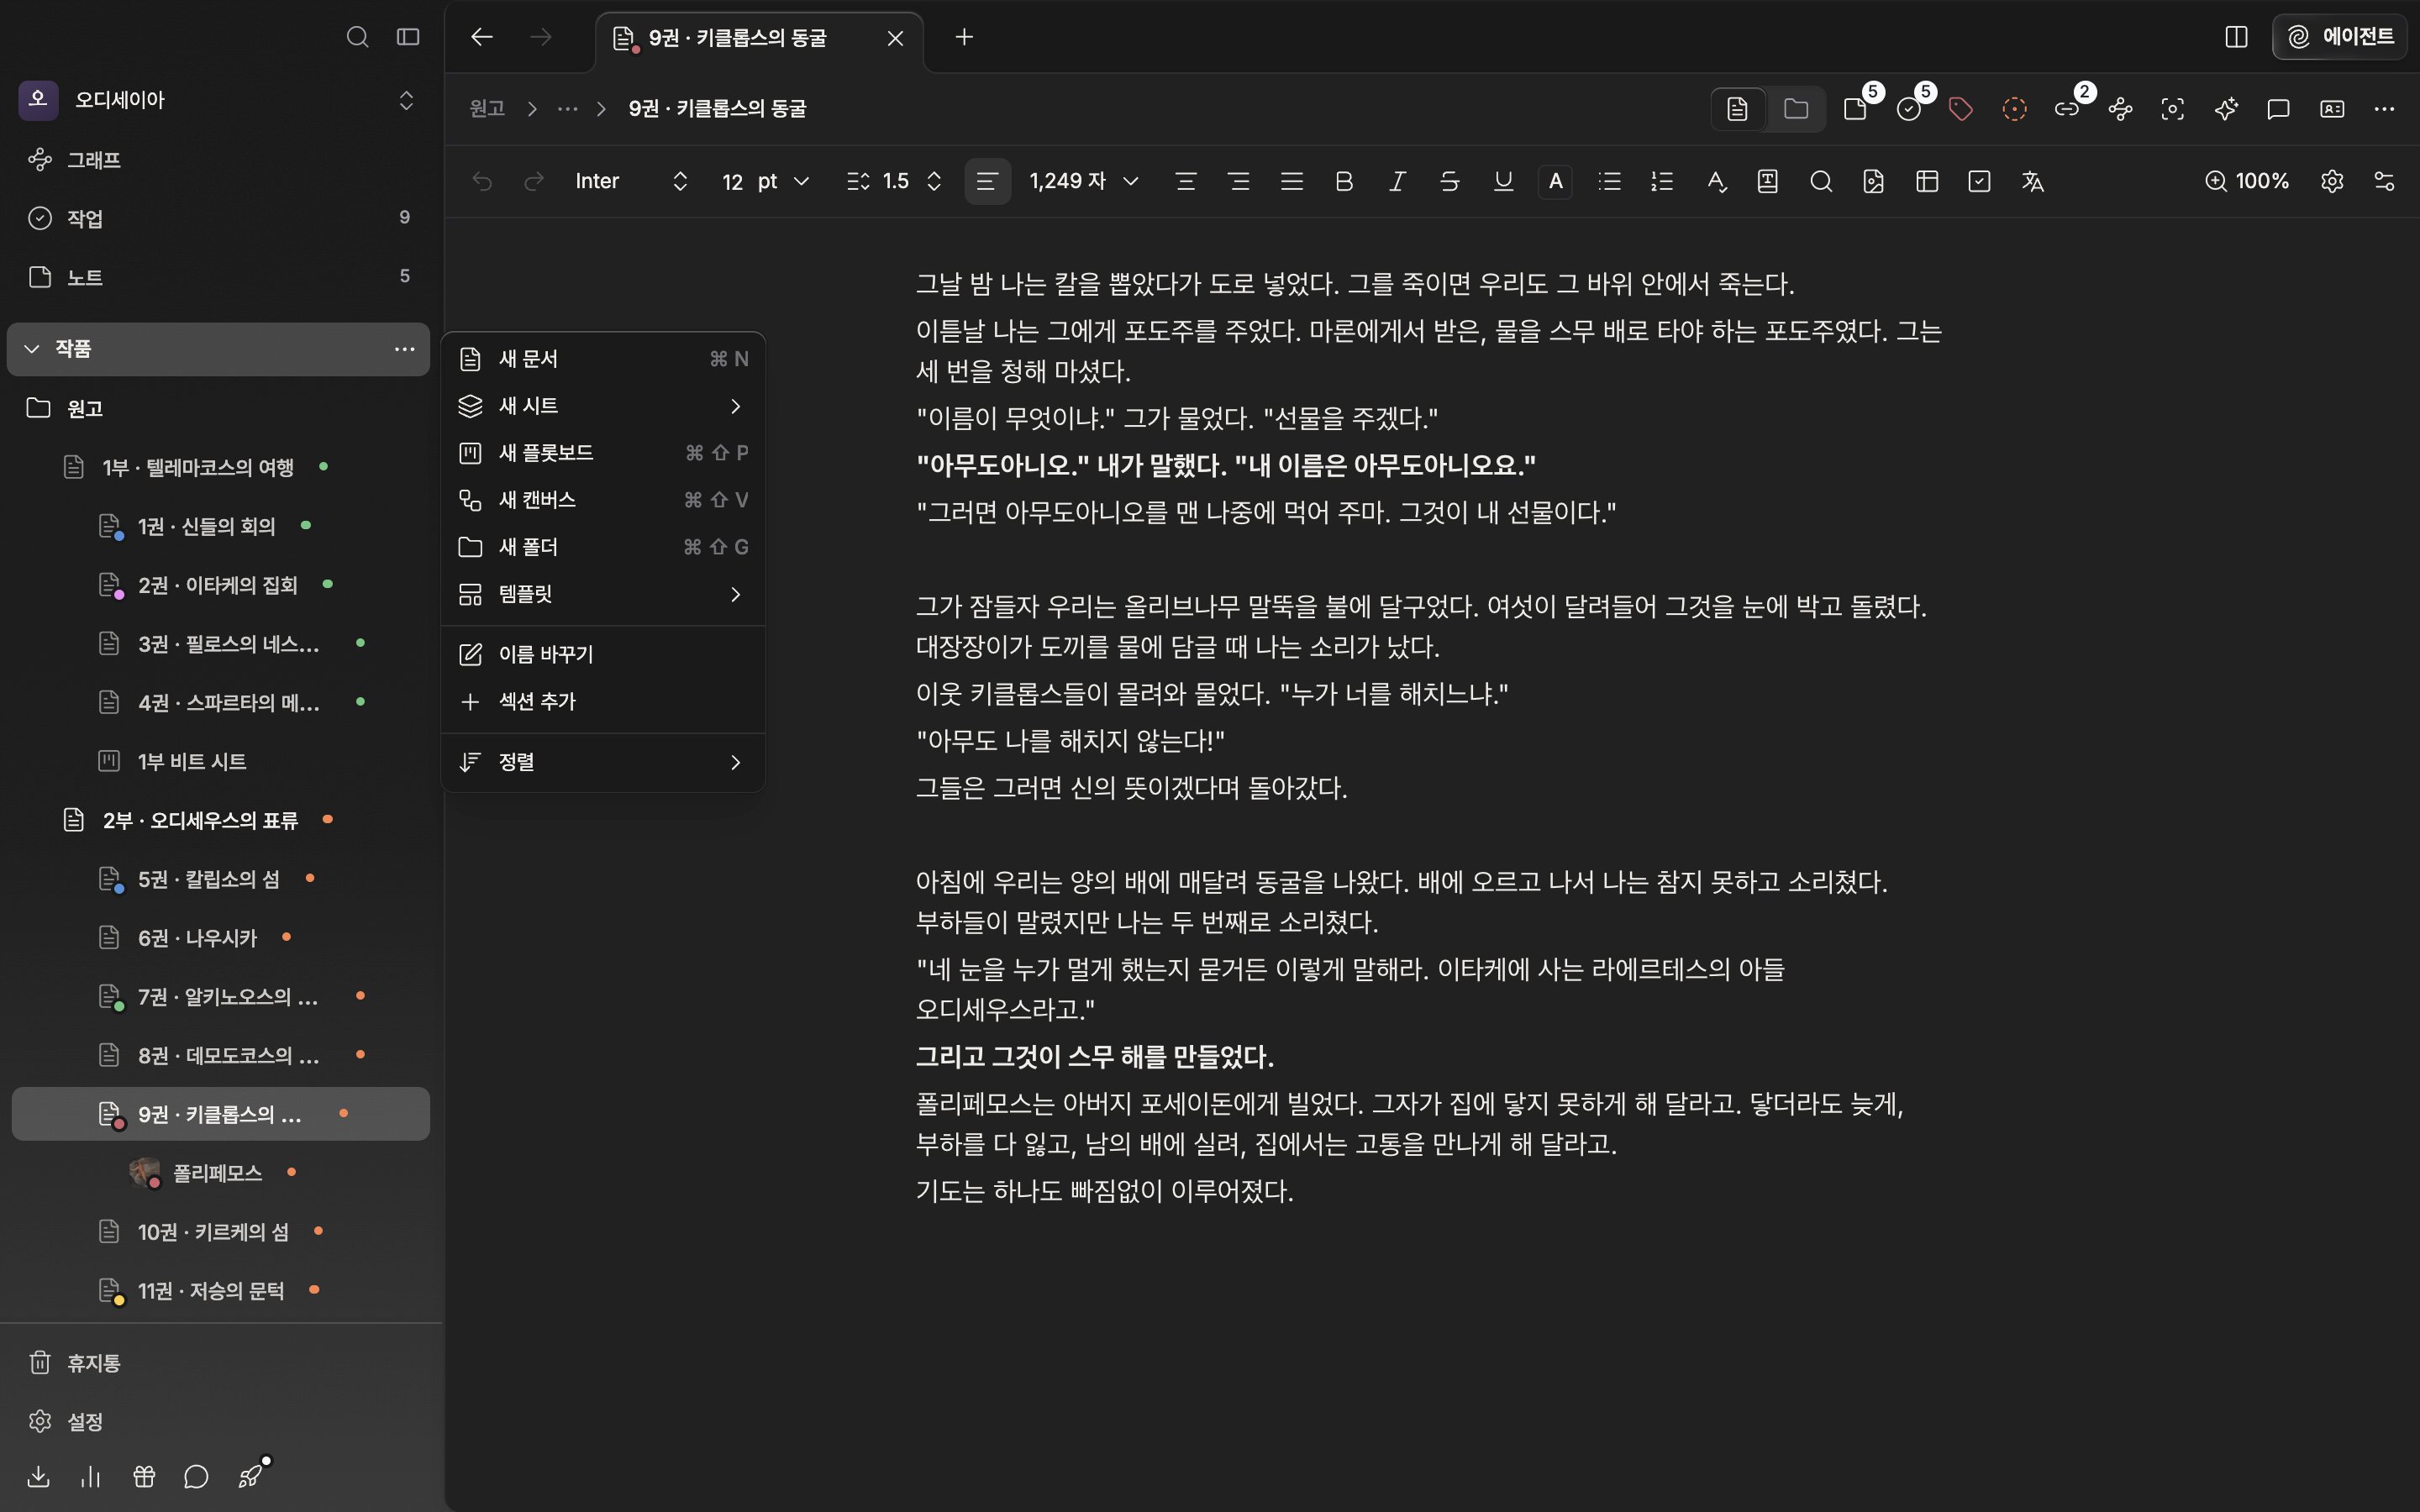Choose 섹션 추가 from the menu
2420x1512 pixels.
(603, 701)
